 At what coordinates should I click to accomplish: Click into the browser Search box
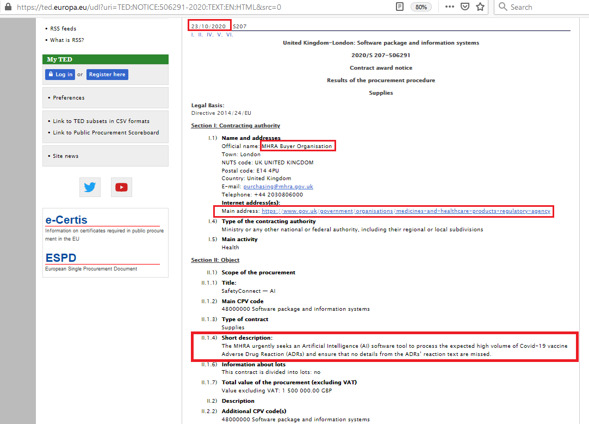pyautogui.click(x=543, y=7)
